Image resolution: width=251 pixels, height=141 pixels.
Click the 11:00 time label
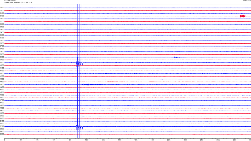tap(2, 68)
